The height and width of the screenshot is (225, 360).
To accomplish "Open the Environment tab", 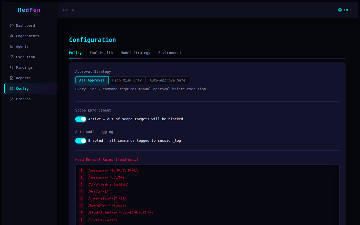I will click(x=170, y=53).
